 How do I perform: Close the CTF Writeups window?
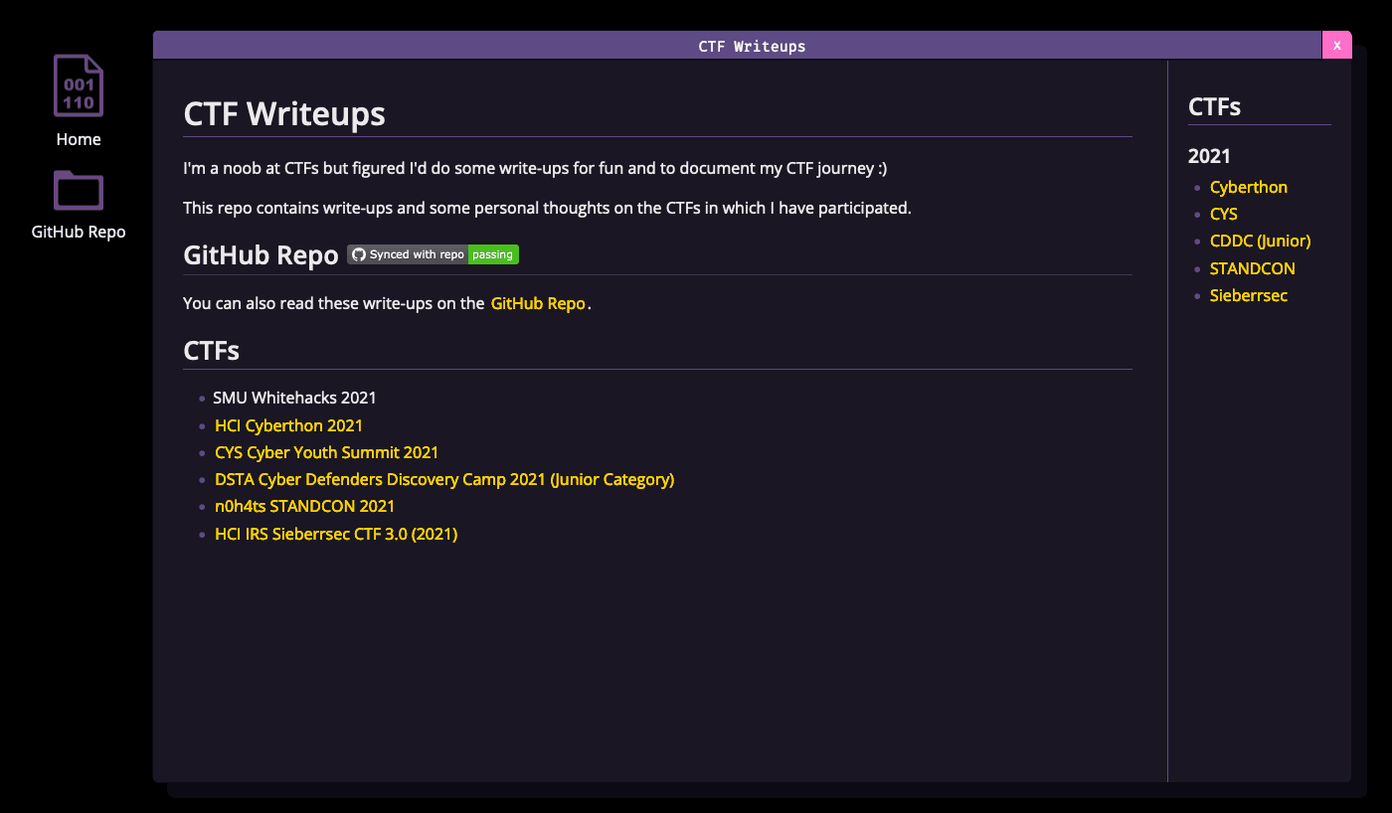pyautogui.click(x=1336, y=46)
